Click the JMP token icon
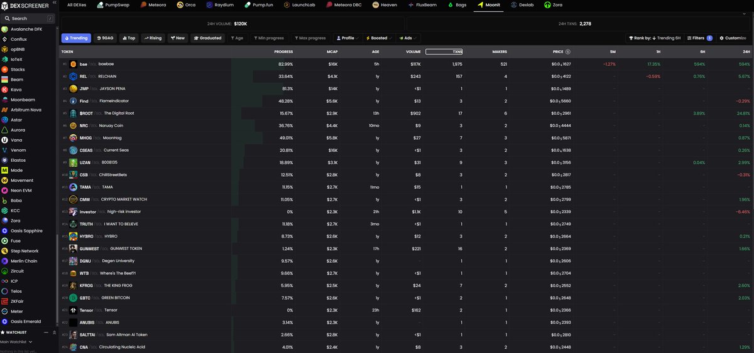The width and height of the screenshot is (754, 353). point(74,88)
